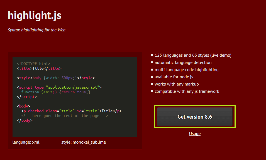Open the Usage link
This screenshot has height=160, width=266.
(195, 133)
